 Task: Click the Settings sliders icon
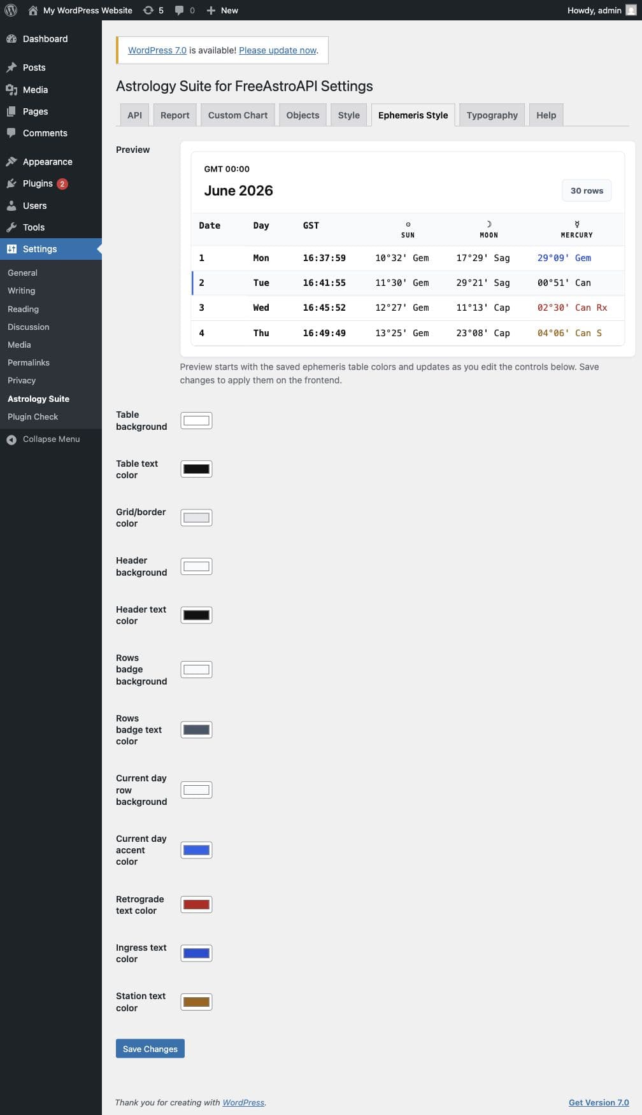click(11, 249)
